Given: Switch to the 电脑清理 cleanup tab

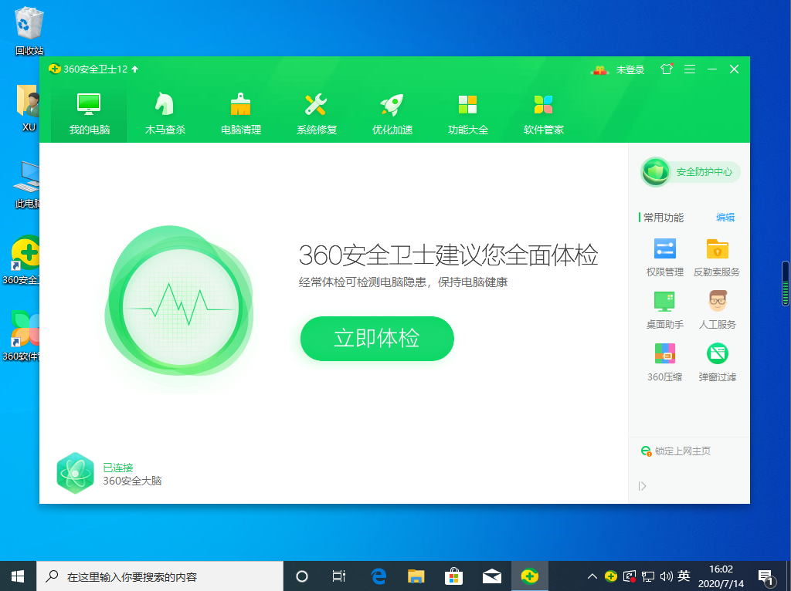Looking at the screenshot, I should [240, 113].
